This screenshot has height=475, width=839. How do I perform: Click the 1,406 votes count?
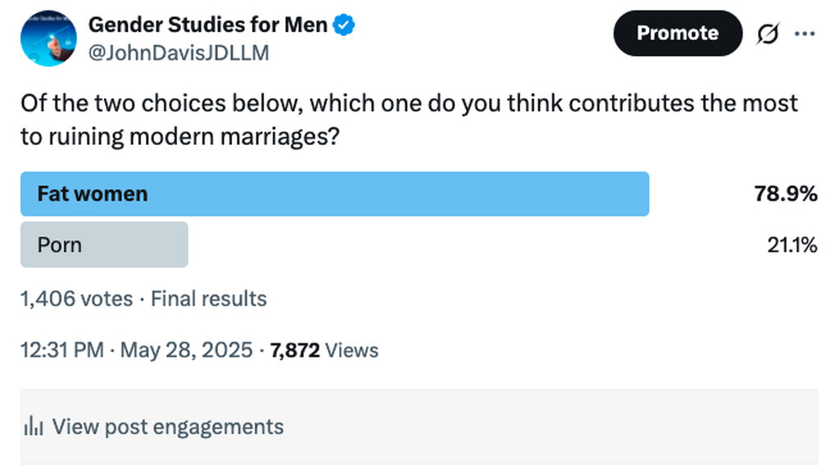[76, 299]
